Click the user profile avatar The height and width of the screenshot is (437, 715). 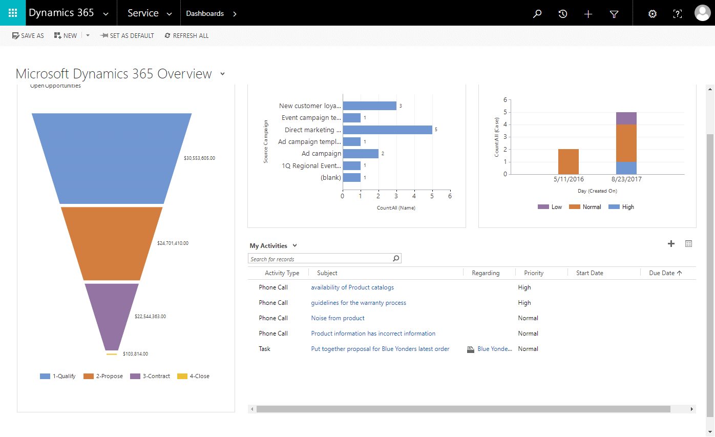click(702, 13)
